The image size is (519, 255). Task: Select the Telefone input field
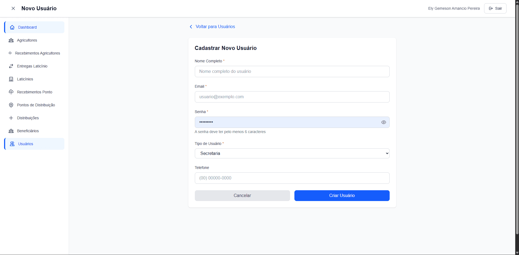click(292, 178)
